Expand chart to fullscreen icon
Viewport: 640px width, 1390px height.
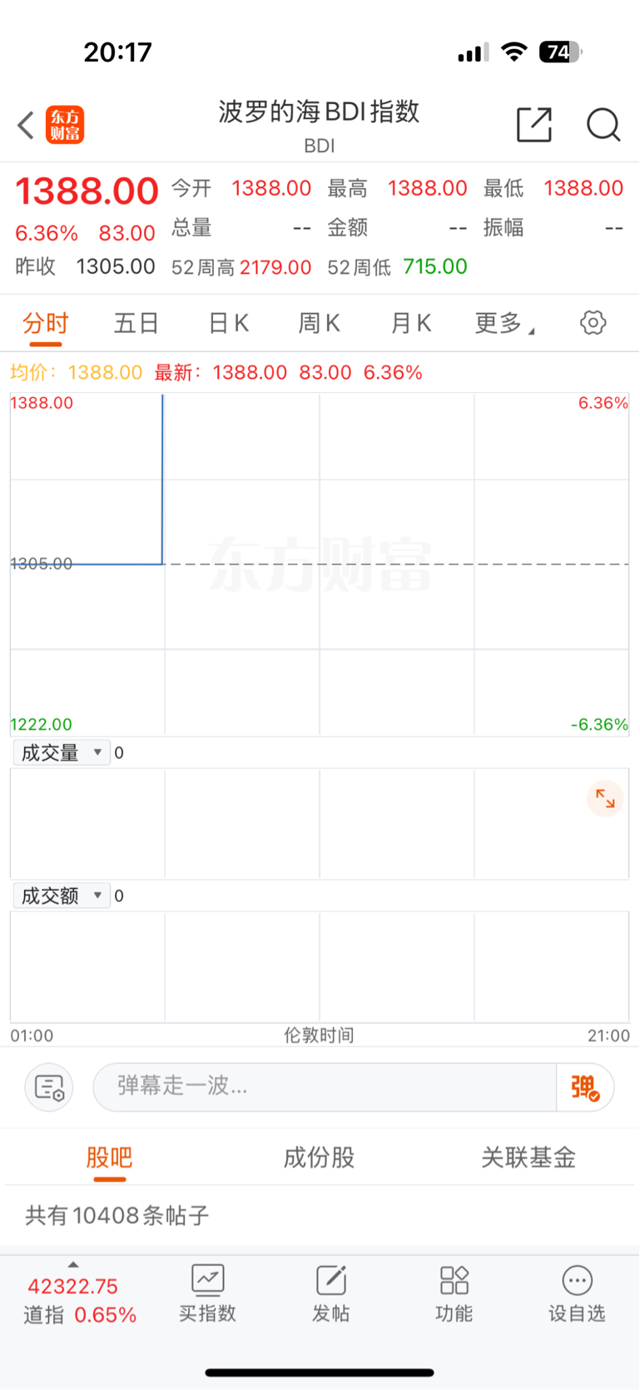(x=605, y=799)
